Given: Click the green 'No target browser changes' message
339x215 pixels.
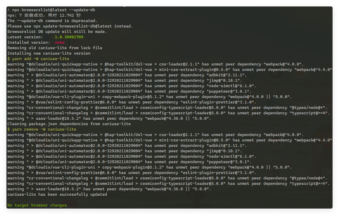Looking at the screenshot, I should [x=37, y=205].
